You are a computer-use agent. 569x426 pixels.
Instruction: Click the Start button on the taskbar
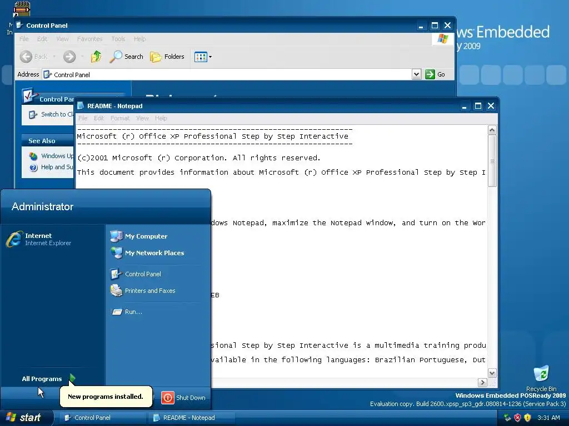tap(26, 418)
